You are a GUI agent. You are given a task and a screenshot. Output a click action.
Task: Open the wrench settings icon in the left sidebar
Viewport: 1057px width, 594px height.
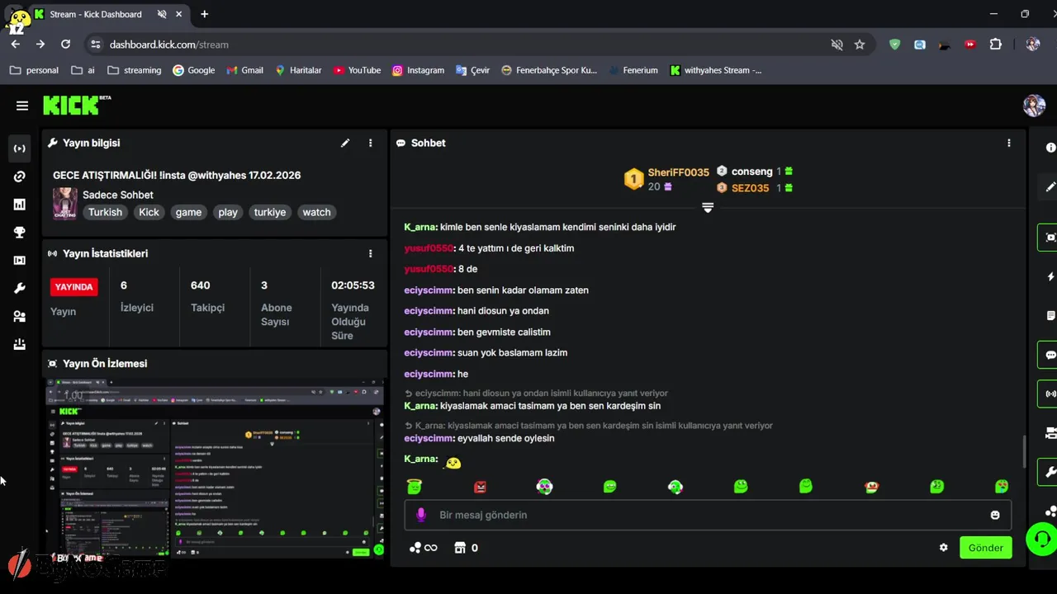coord(19,289)
